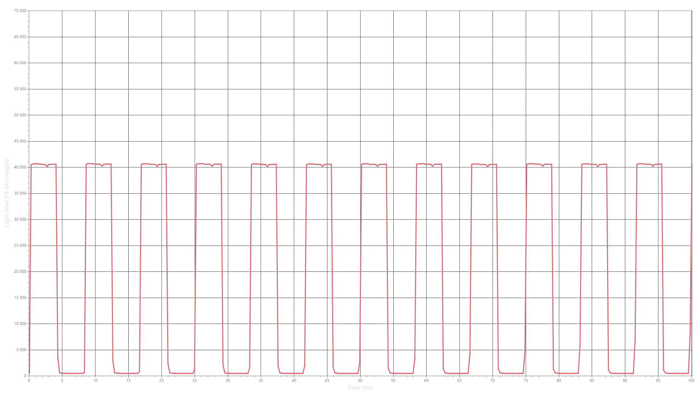The height and width of the screenshot is (394, 700).
Task: Click the last red trough before the right edge
Action: (x=677, y=373)
